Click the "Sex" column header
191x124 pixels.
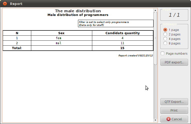click(61, 33)
